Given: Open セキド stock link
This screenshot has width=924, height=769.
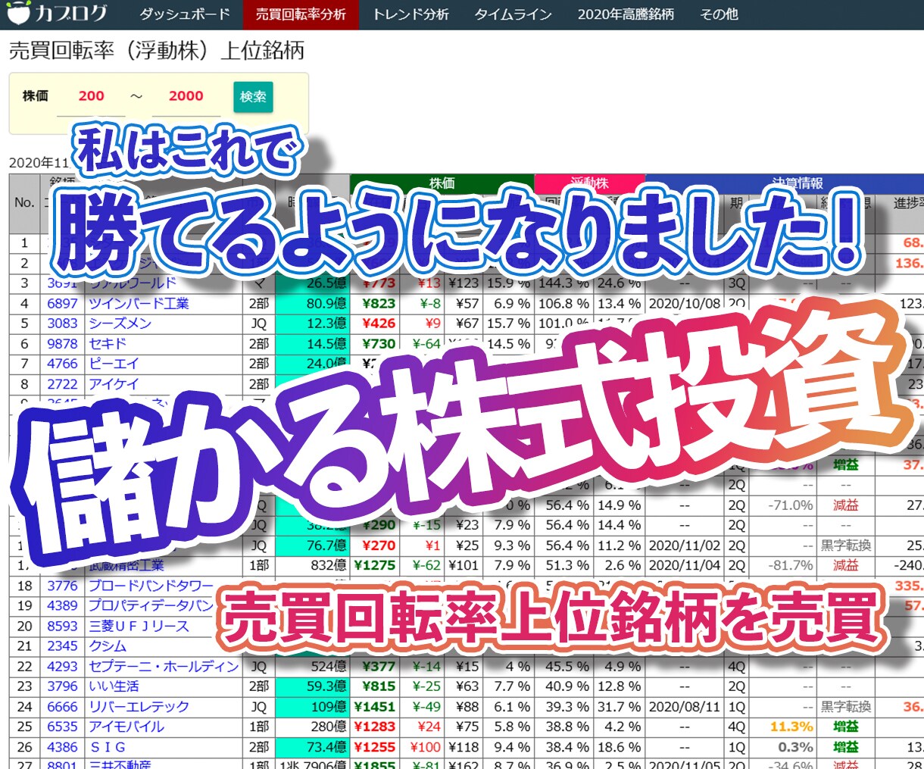Looking at the screenshot, I should coord(108,344).
